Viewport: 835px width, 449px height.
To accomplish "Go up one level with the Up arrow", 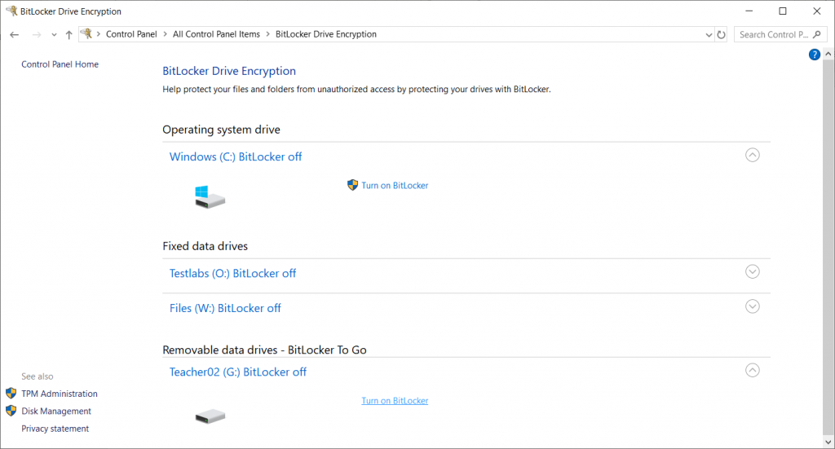I will [x=68, y=34].
